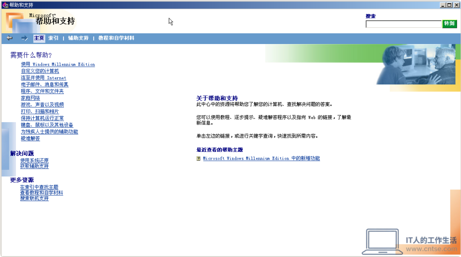461x257 pixels.
Task: Open 在索引中查找主题 link
Action: (x=39, y=187)
